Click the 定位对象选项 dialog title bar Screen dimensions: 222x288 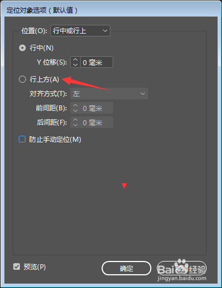111,10
